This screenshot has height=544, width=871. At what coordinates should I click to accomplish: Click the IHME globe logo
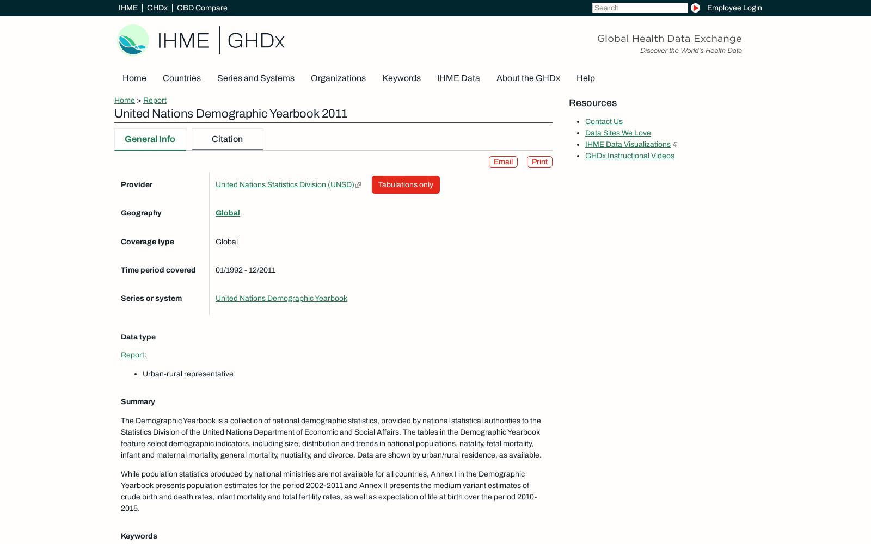(133, 40)
